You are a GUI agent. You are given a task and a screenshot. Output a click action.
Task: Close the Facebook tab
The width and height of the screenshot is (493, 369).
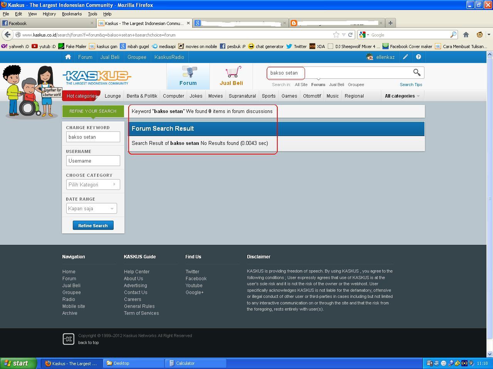(92, 23)
